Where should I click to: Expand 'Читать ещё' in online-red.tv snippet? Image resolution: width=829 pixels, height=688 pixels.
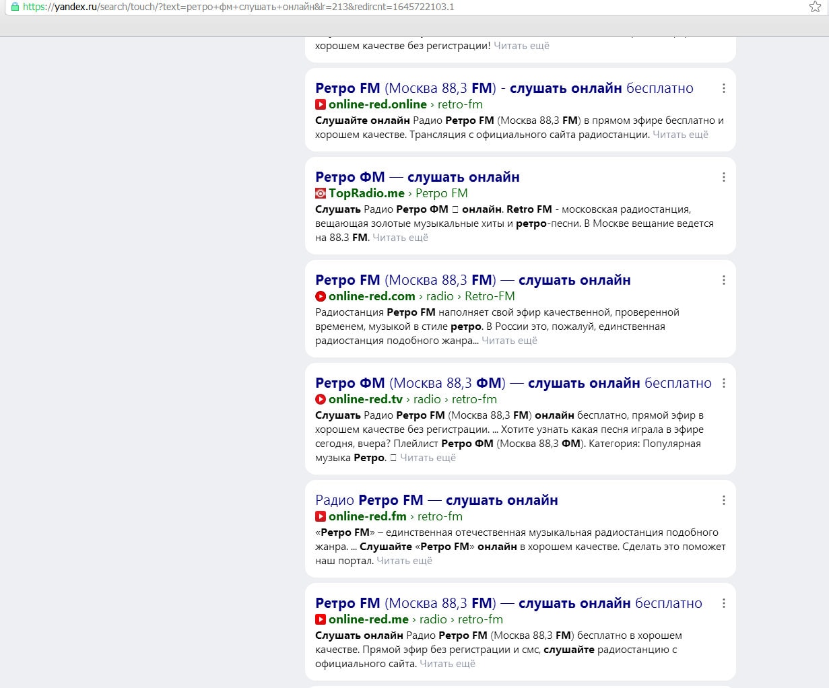click(428, 458)
